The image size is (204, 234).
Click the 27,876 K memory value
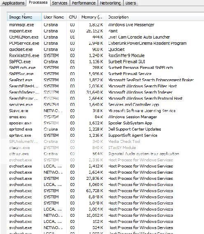point(95,179)
